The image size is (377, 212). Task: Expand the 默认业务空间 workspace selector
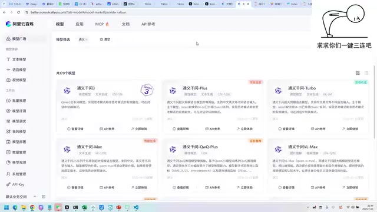[21, 197]
